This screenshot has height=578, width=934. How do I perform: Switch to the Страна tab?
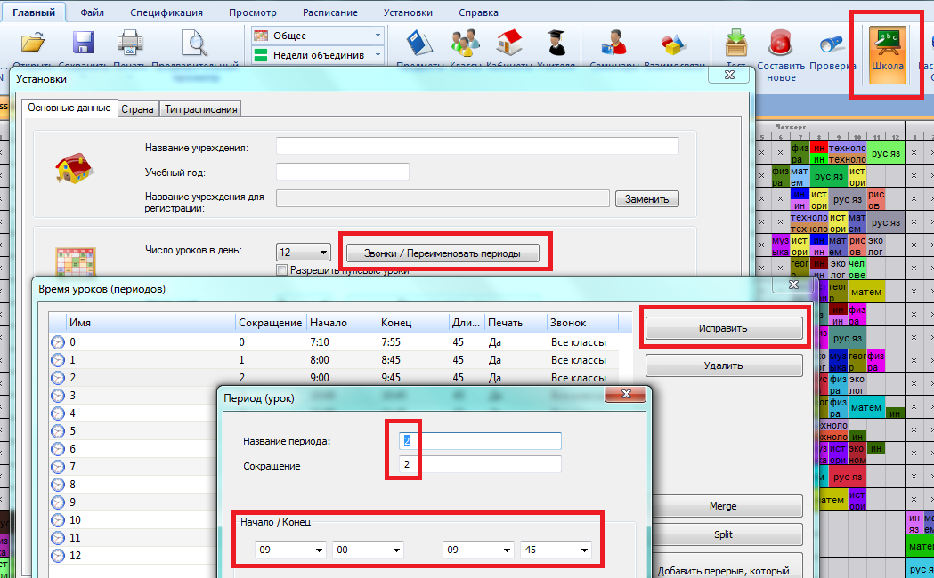138,109
